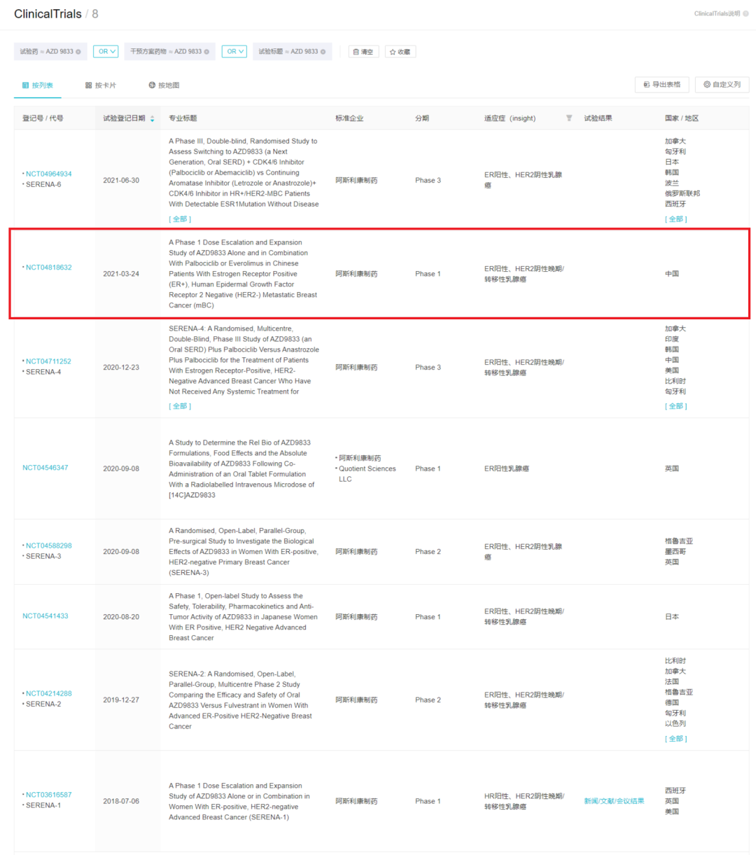Viewport: 756px width, 855px height.
Task: Switch to the 按列表 list view tab
Action: click(38, 85)
